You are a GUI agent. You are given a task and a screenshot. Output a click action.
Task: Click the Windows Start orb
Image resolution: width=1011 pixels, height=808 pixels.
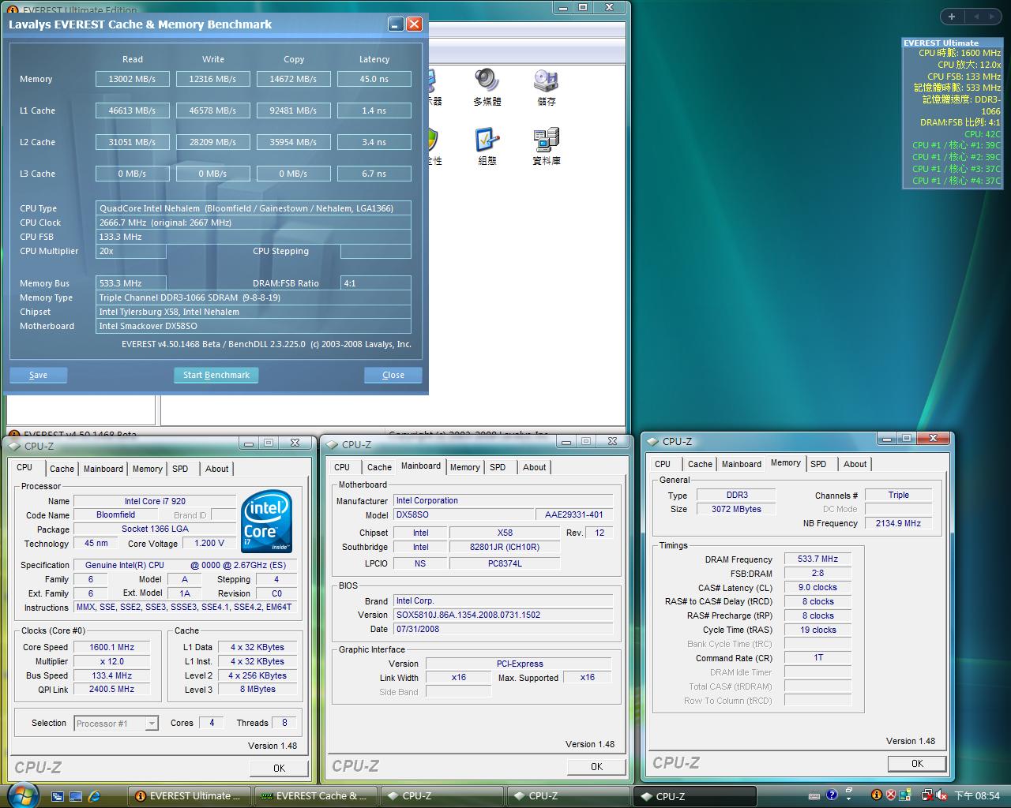[21, 795]
